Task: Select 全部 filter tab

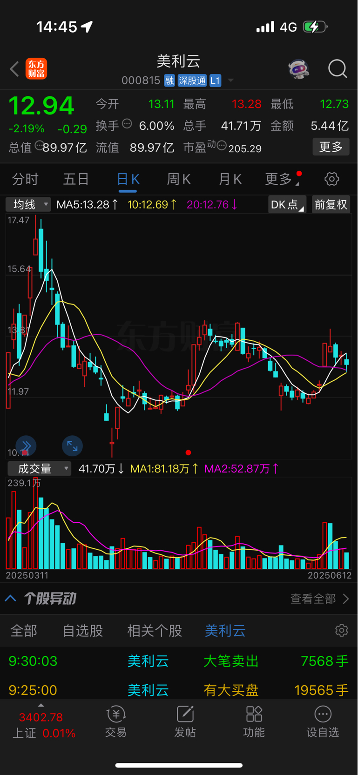Action: [24, 631]
